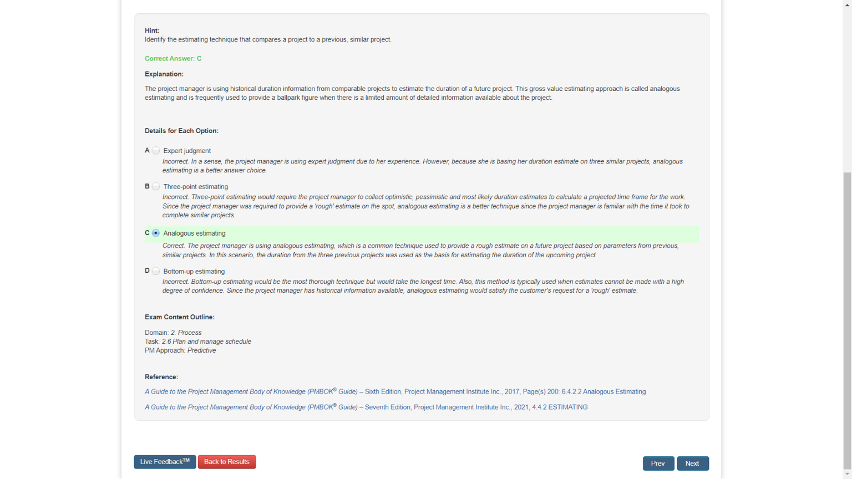Click the scrollbar down arrow
Viewport: 852px width, 479px height.
(x=847, y=475)
